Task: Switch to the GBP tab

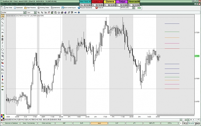Action: point(64,123)
